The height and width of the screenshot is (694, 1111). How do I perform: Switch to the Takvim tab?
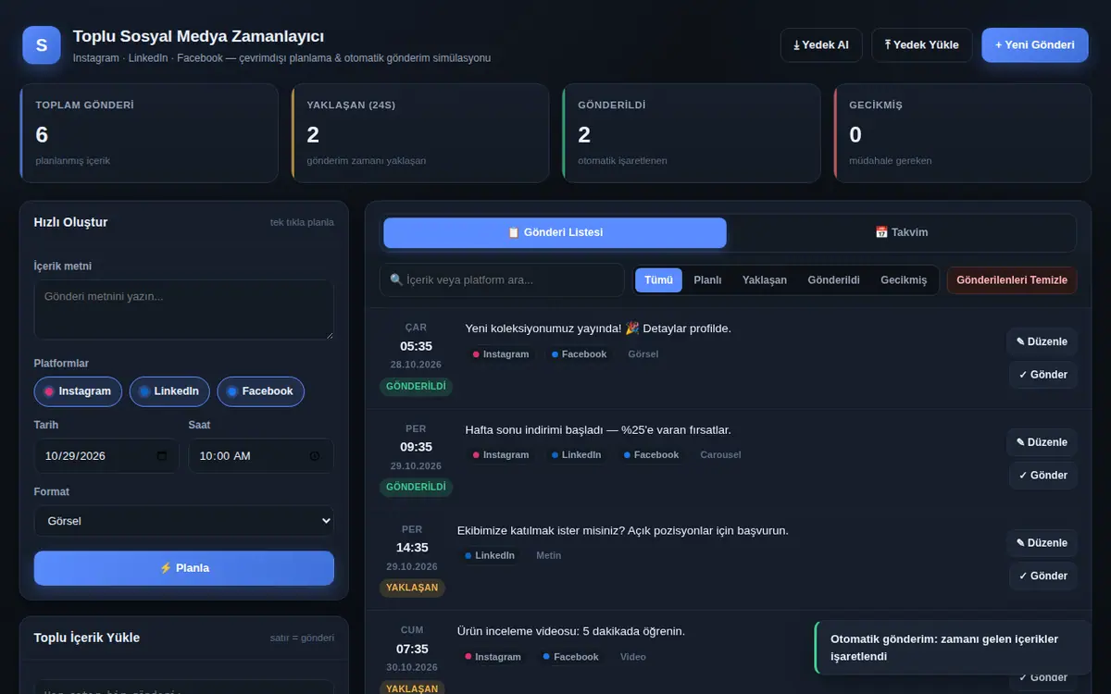[x=901, y=232]
